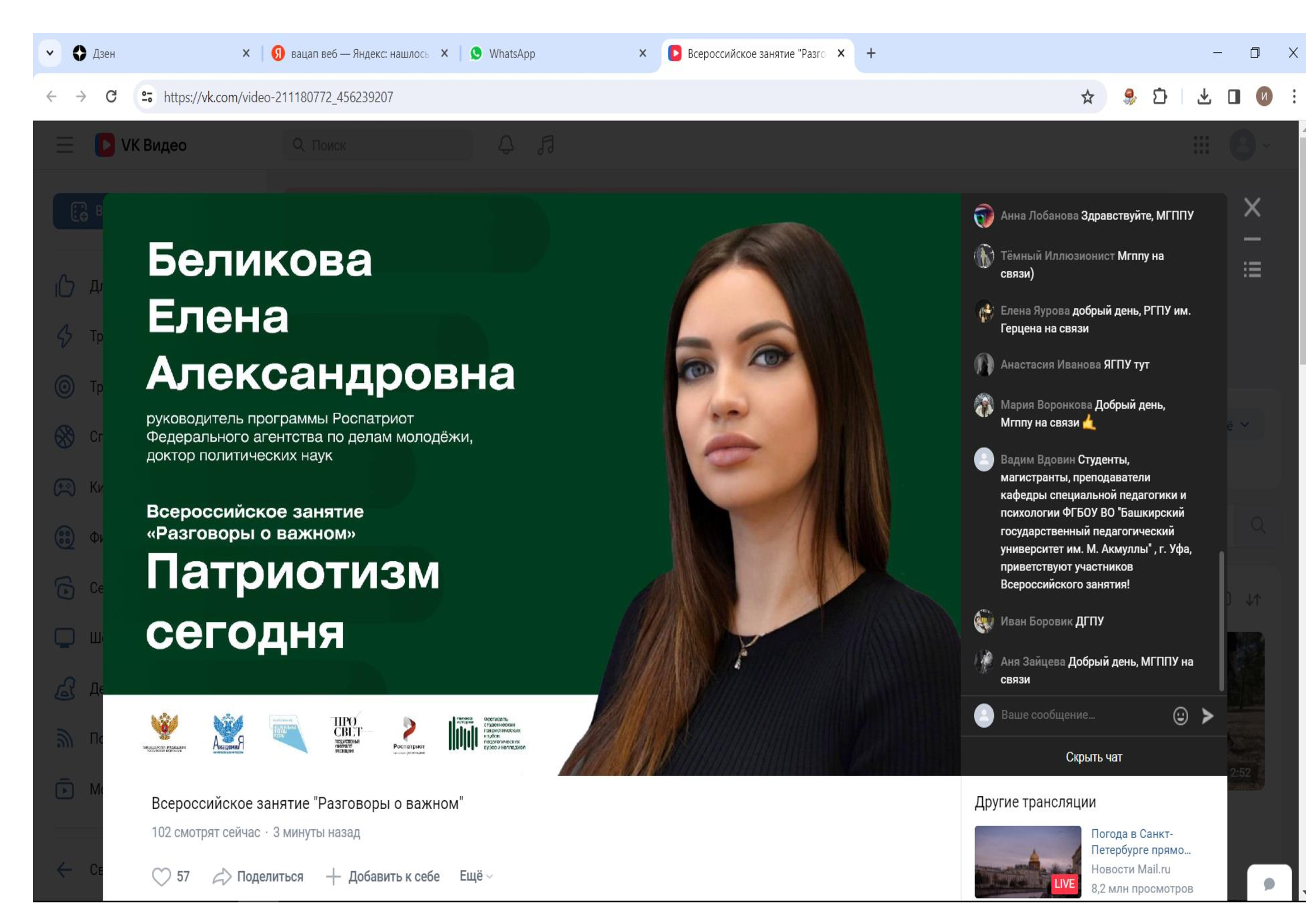This screenshot has height=923, width=1306.
Task: Open tab search chevron in tab strip
Action: (50, 54)
